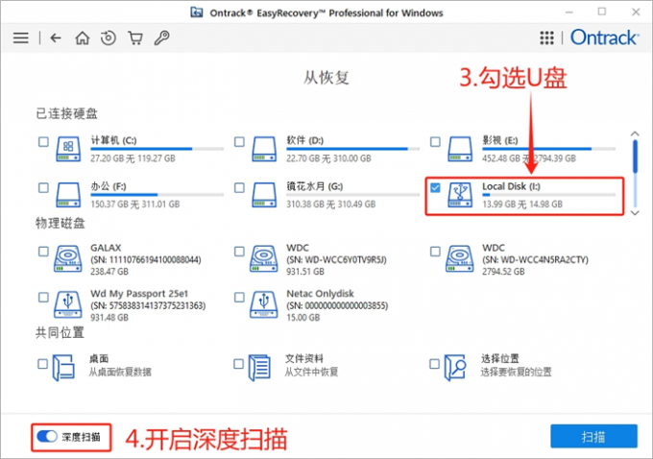Image resolution: width=653 pixels, height=459 pixels.
Task: Click the WDC 931.51 GB disk icon
Action: pyautogui.click(x=264, y=258)
